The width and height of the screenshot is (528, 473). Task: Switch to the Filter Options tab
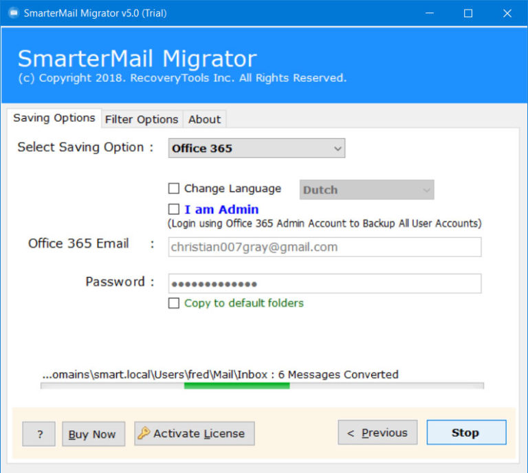142,120
